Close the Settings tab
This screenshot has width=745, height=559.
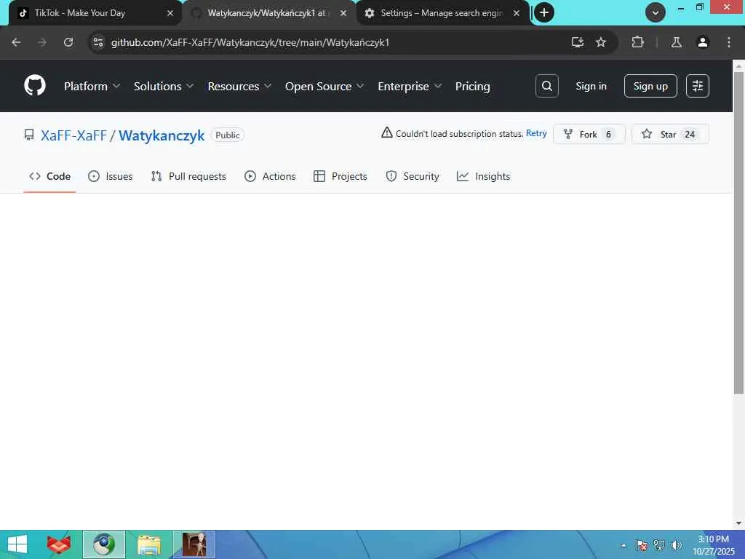(x=517, y=13)
